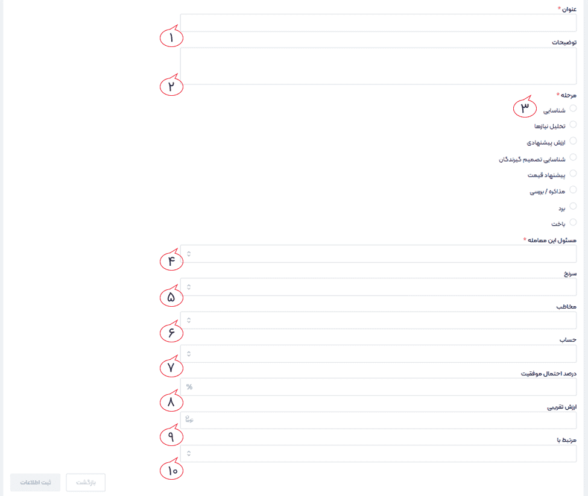This screenshot has width=588, height=496.
Task: Select the مذاکره / بررسی radio button
Action: pos(573,190)
